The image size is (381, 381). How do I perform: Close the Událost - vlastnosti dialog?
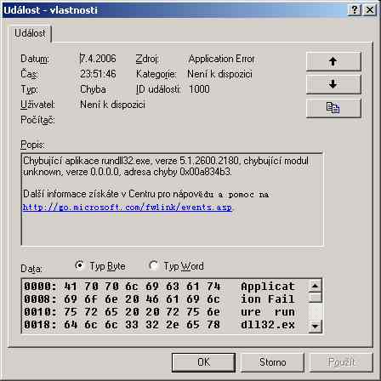point(369,10)
